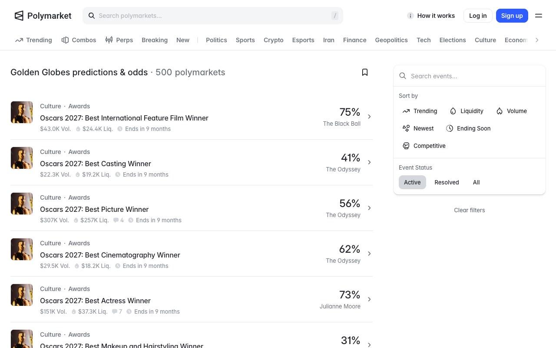The height and width of the screenshot is (348, 556).
Task: Click magnifier icon in Search events box
Action: 403,76
